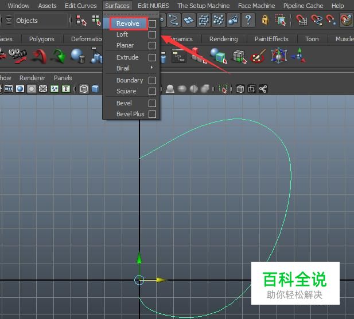This screenshot has height=319, width=354.
Task: Switch to Polygons shelf tab
Action: (x=42, y=39)
